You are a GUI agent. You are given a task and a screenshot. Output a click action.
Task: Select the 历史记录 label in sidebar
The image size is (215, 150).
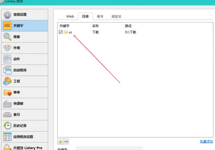click(20, 126)
